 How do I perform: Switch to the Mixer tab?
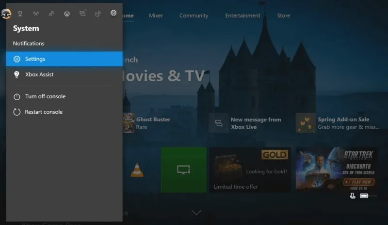pos(156,15)
